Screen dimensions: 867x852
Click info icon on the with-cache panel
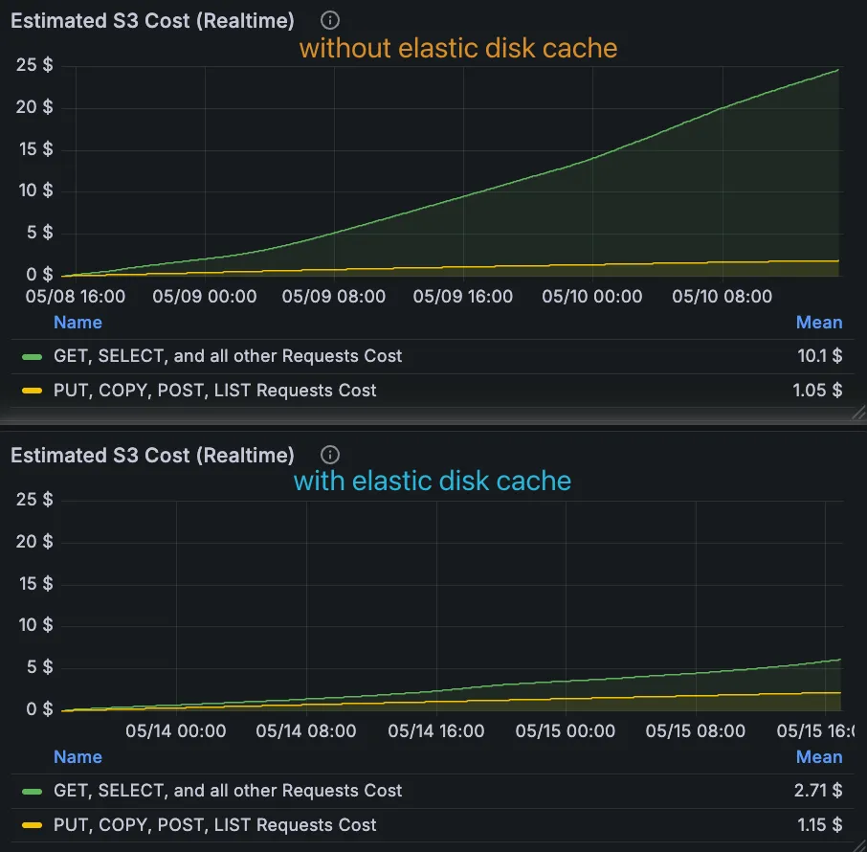click(330, 455)
